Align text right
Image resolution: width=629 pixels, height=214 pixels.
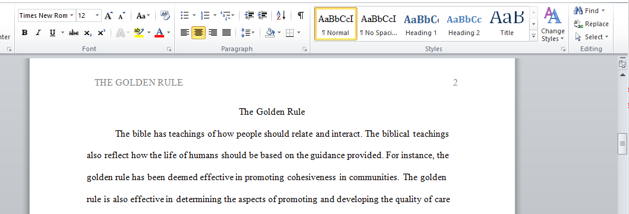[213, 33]
